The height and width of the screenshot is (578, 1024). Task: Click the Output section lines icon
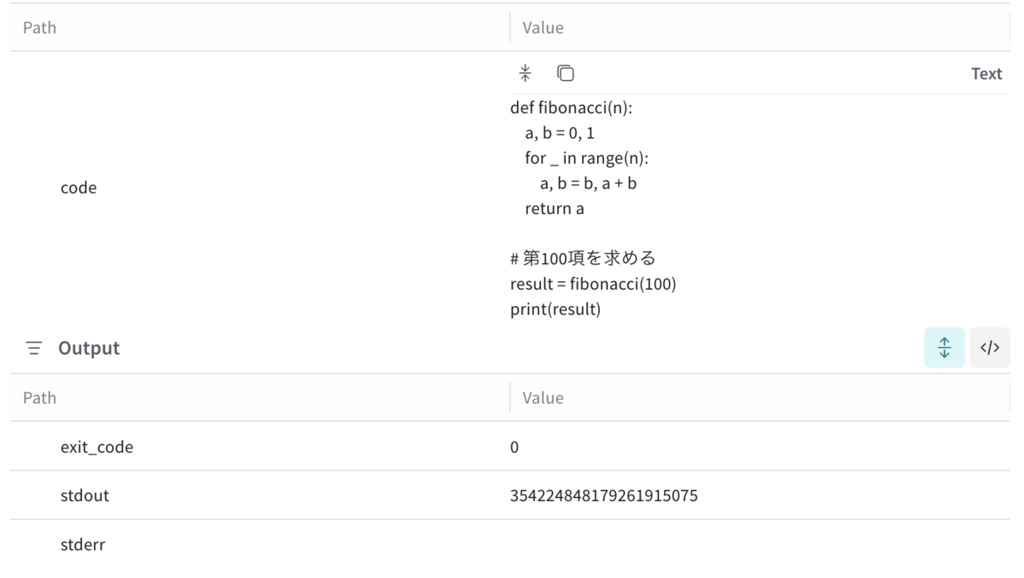(34, 348)
